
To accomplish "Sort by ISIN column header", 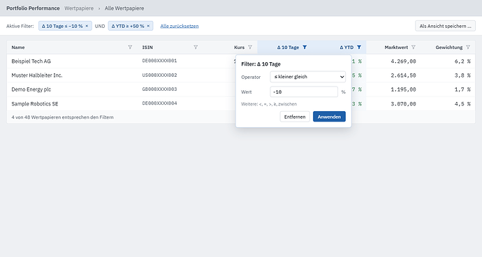I will [x=147, y=47].
